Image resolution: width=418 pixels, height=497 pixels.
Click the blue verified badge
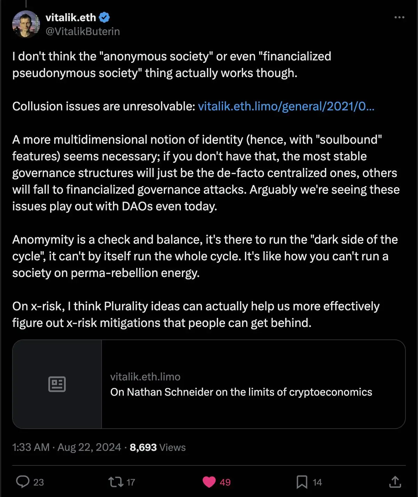(104, 17)
